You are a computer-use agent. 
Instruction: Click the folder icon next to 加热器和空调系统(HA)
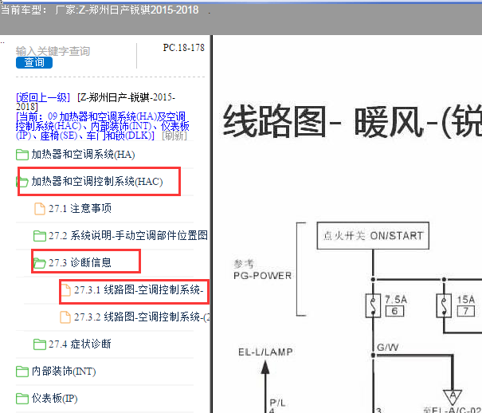pos(22,155)
